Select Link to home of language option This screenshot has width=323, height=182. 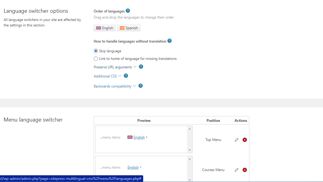click(x=96, y=59)
